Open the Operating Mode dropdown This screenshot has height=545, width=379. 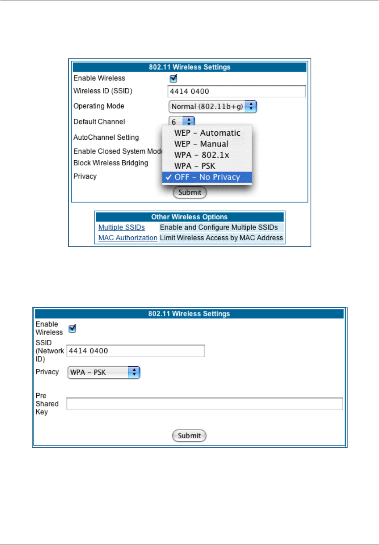coord(212,107)
